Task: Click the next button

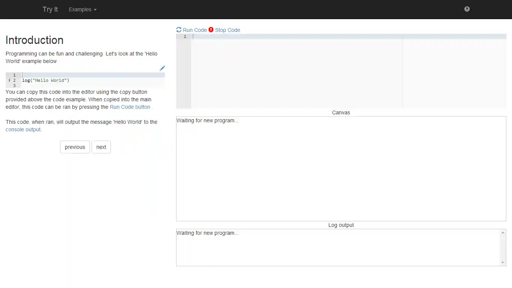Action: pyautogui.click(x=101, y=147)
